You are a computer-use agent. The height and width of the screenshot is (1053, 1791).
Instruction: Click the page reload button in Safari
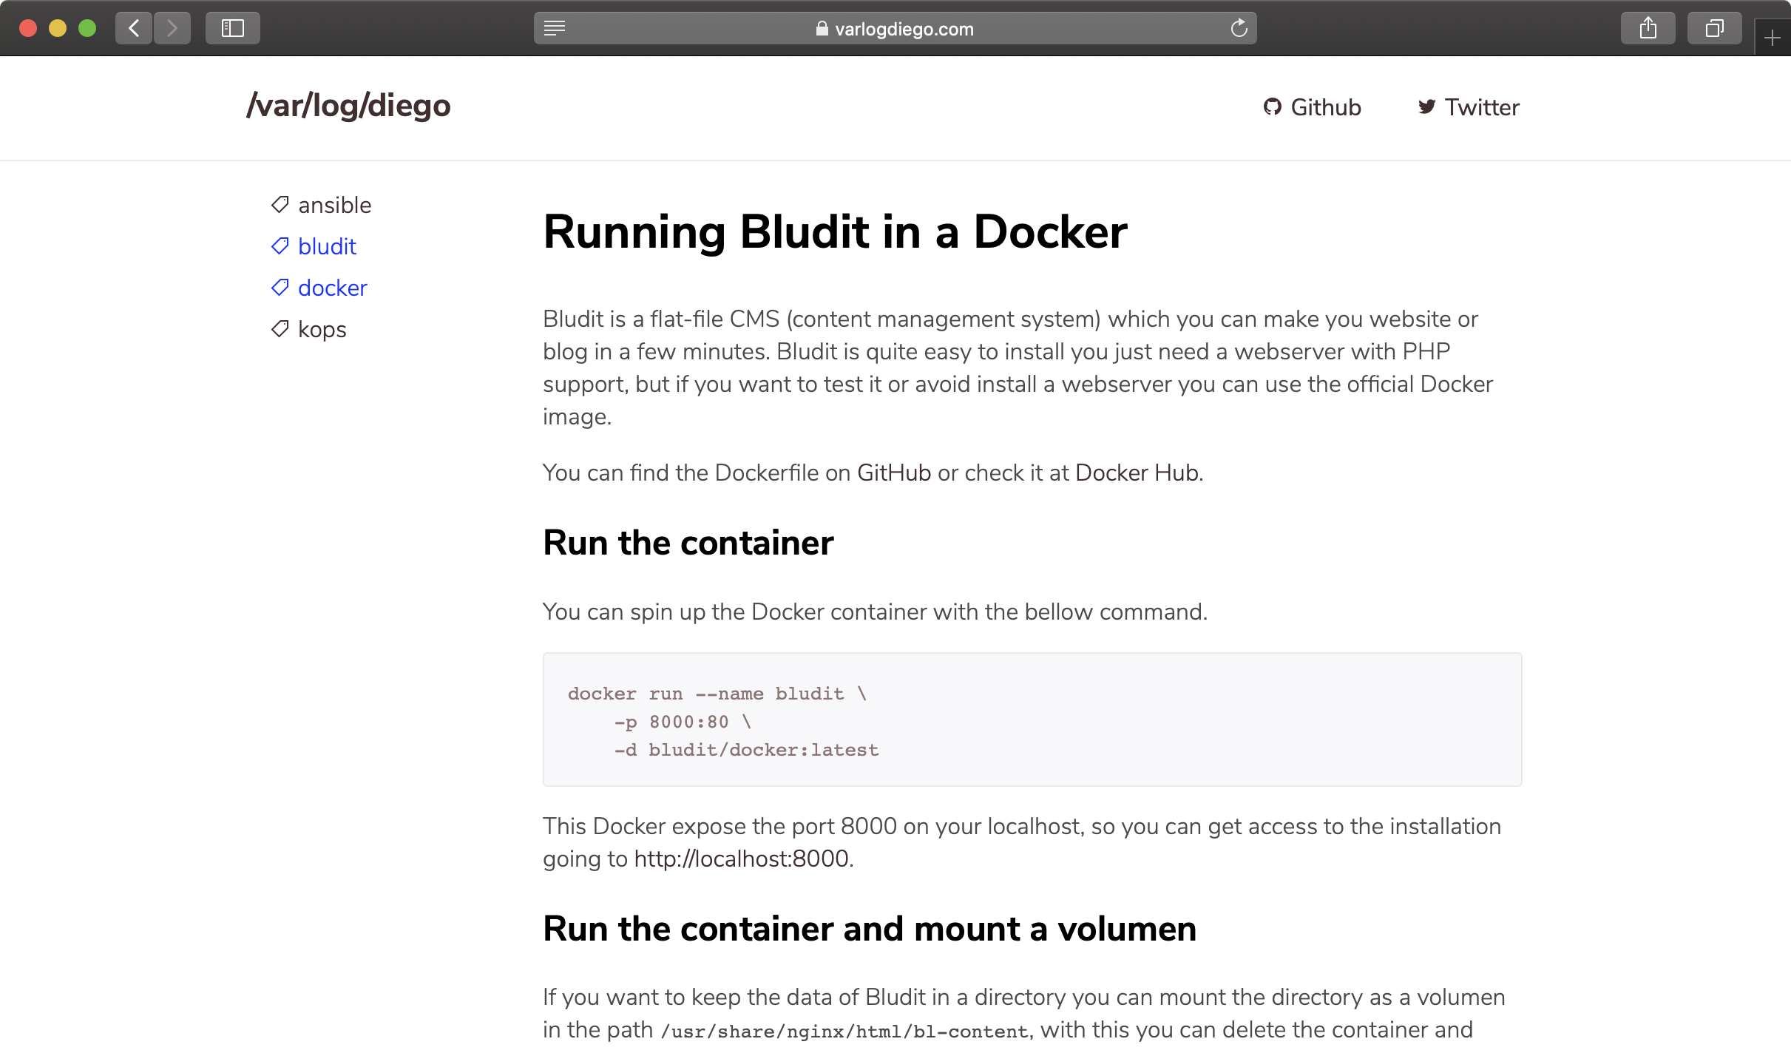coord(1239,27)
